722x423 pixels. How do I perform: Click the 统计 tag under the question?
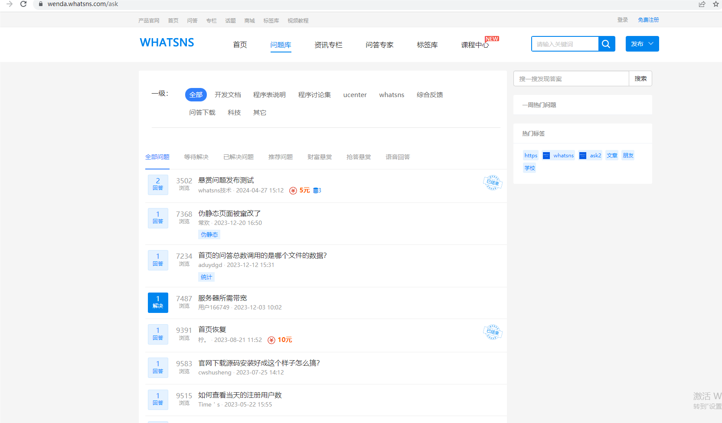pos(206,277)
